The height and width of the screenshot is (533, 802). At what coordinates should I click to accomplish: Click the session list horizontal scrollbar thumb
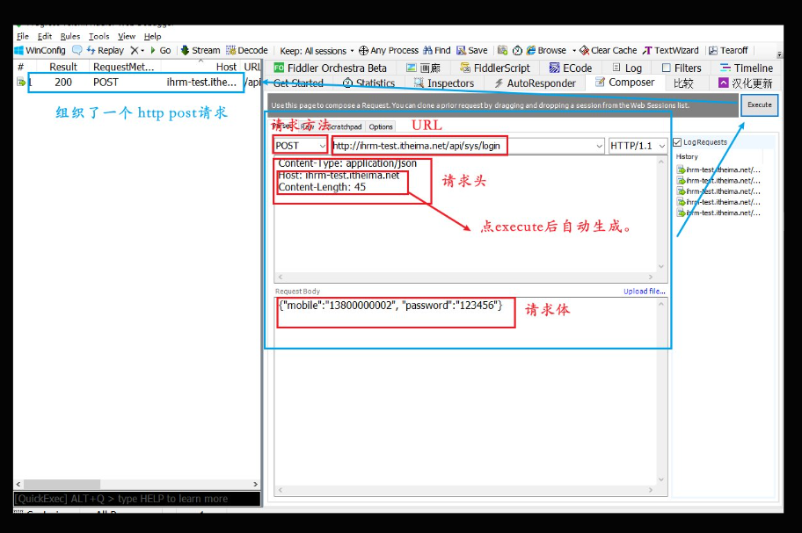coord(62,484)
